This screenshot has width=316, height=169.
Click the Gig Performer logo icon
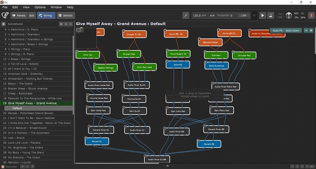tap(5, 16)
